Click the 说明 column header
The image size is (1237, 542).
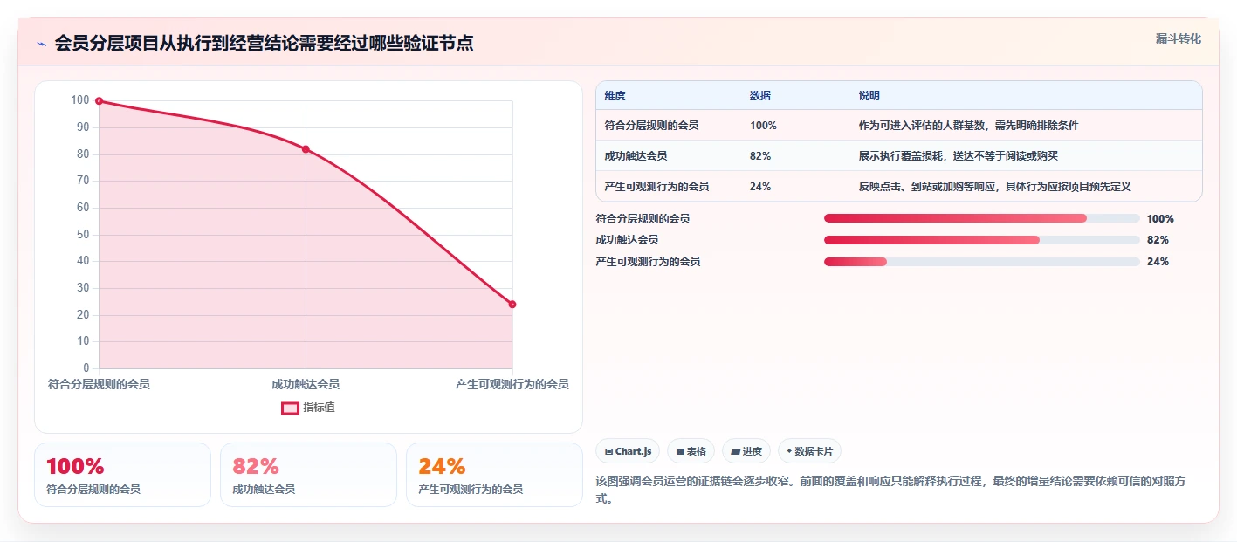click(869, 96)
